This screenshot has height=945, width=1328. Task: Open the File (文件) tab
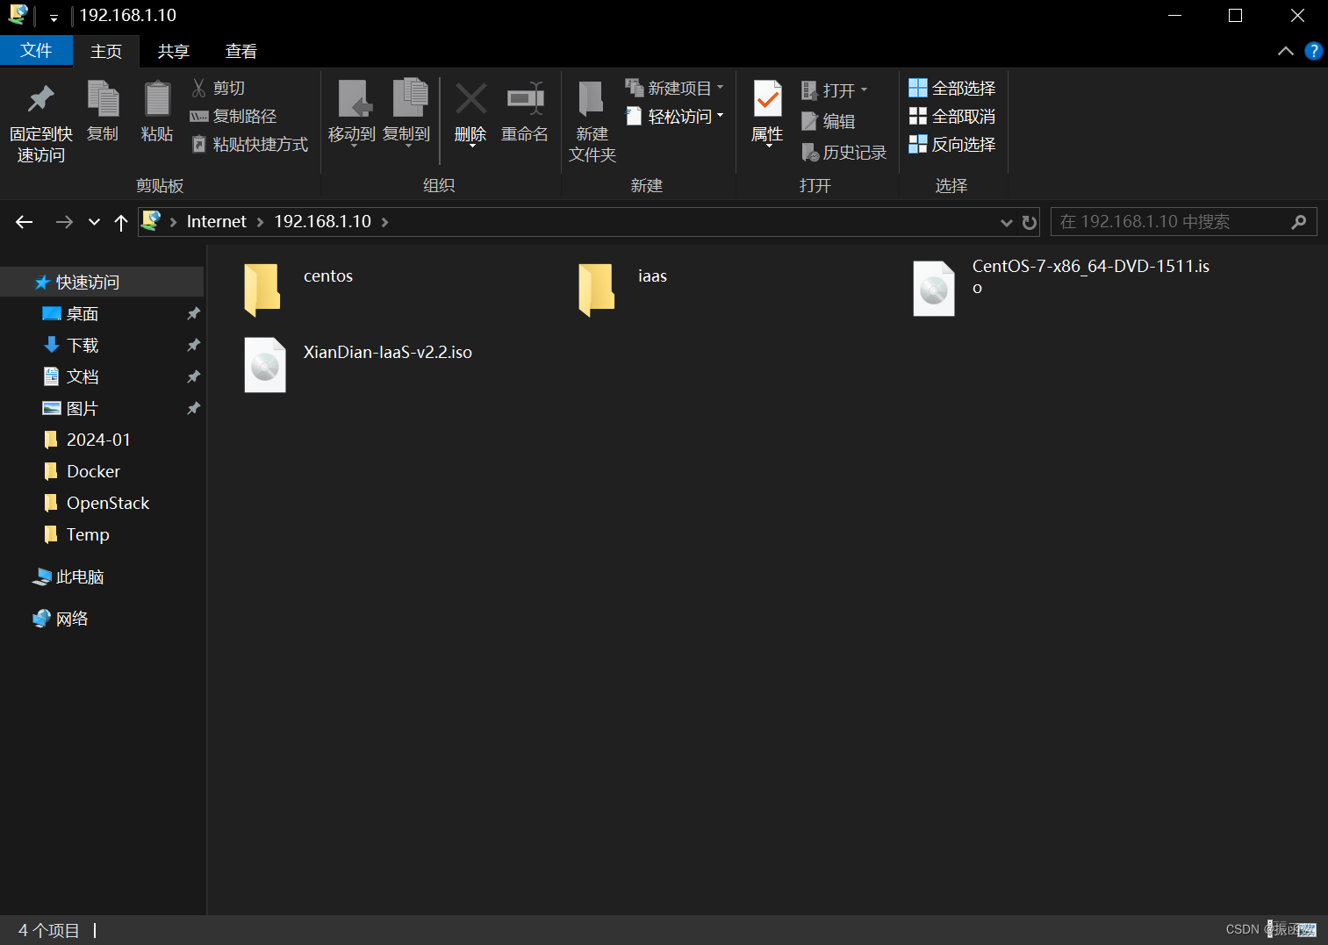point(36,50)
